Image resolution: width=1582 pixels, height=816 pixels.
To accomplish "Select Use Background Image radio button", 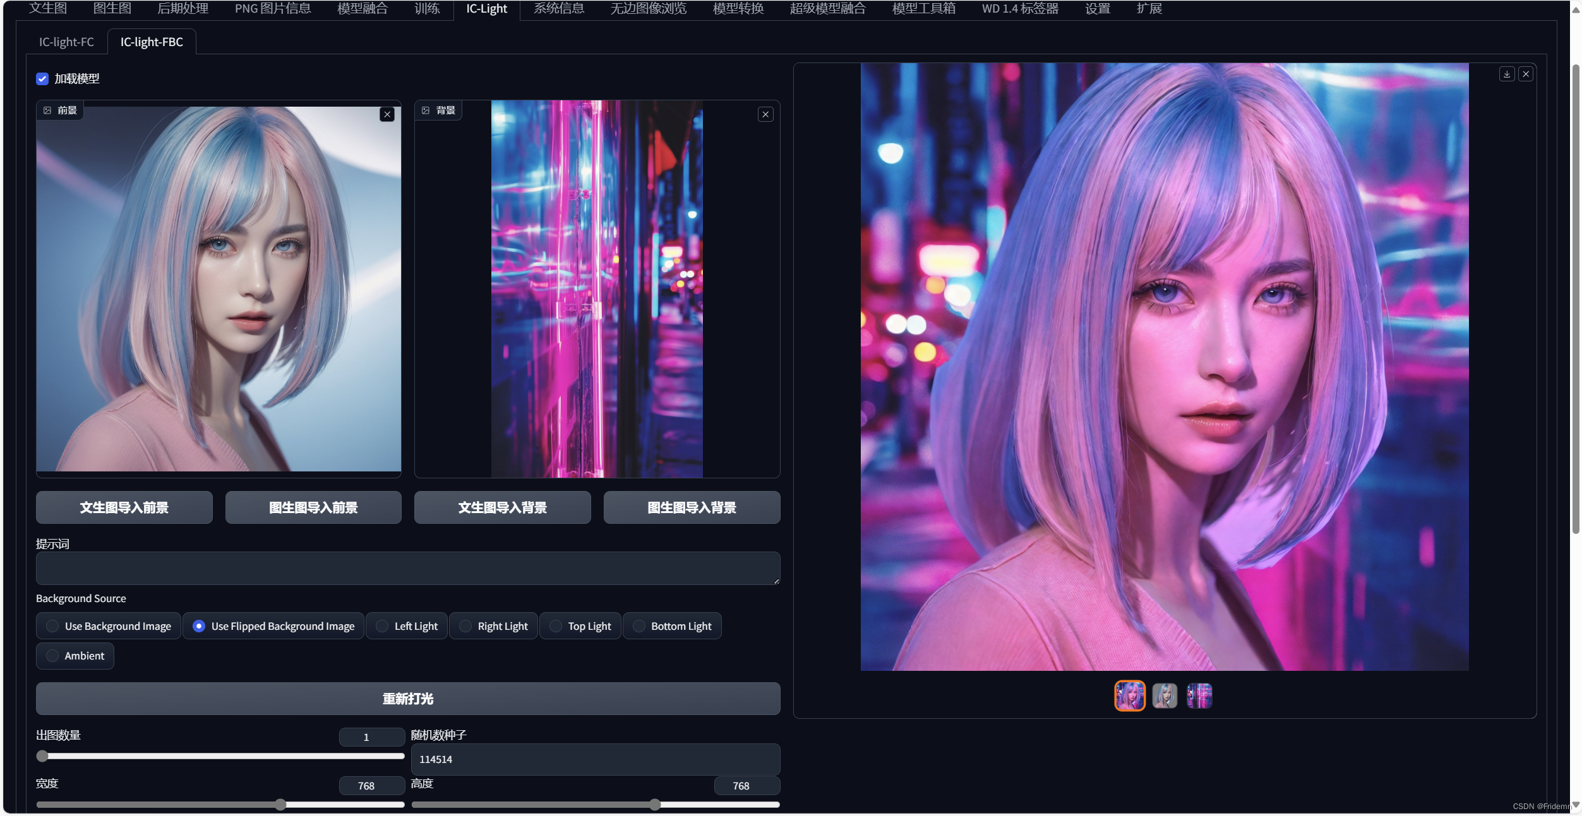I will coord(51,627).
